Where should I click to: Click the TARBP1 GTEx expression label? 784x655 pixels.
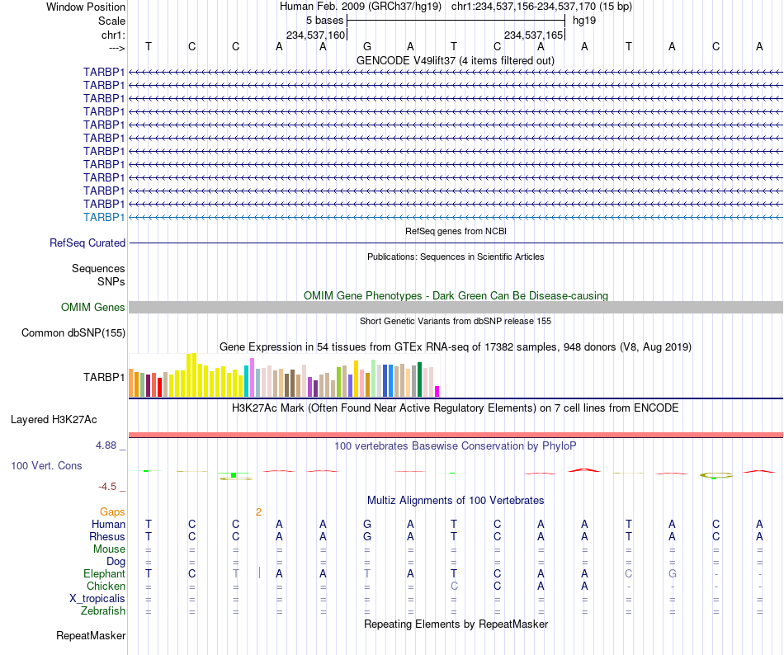click(x=104, y=377)
